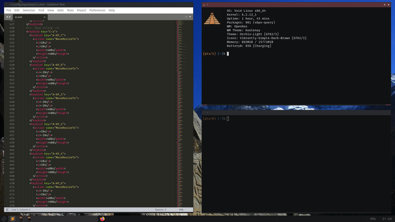The image size is (395, 222).
Task: Click the Line 1, Column 1 status entry
Action: [21, 210]
